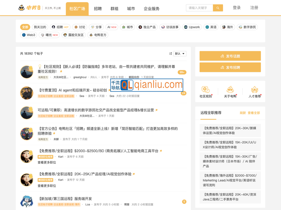Expand 查看更多职位 under 20K-25K 产品经理 post
The image size is (281, 210).
point(47,185)
